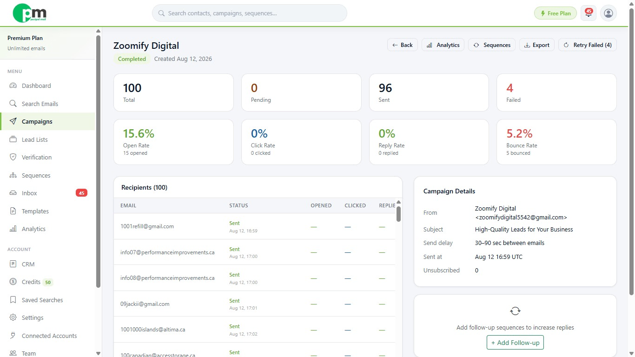Click recipient 1001refill@gmail.com
635x357 pixels.
pyautogui.click(x=147, y=226)
